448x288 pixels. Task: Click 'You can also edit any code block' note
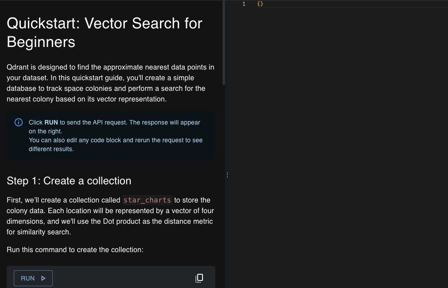[x=115, y=140]
